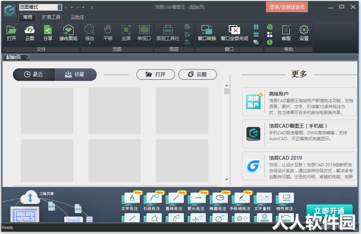
Task: Open the 浩辰CAD看图王（手机版）card
Action: (x=299, y=134)
